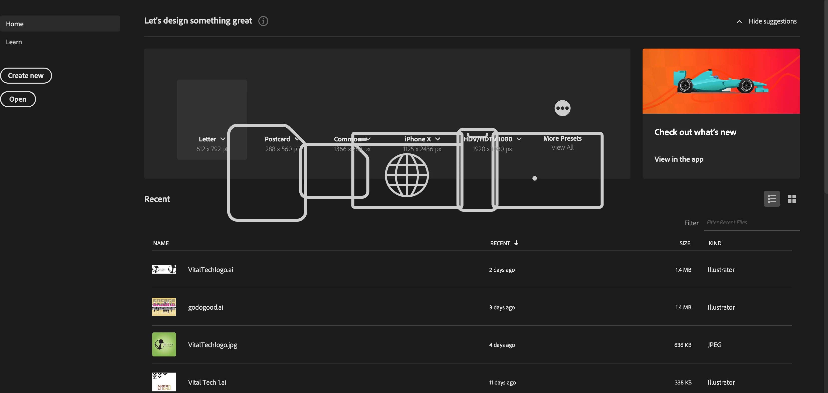Open VitalTechlogo.ai thumbnail
The image size is (828, 393).
coord(164,269)
